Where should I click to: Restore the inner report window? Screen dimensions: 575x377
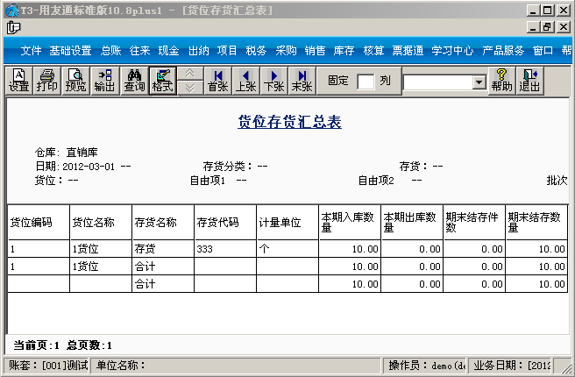pyautogui.click(x=548, y=27)
